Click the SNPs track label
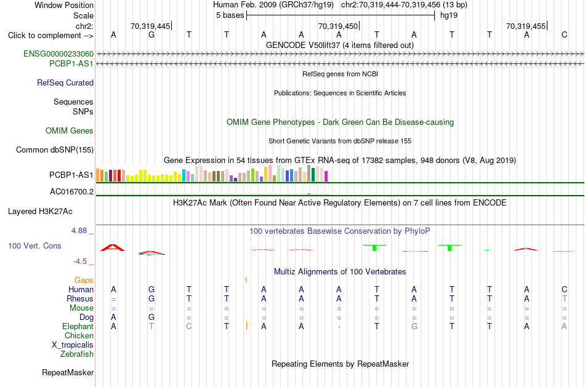Viewport: 585px width, 387px height. (x=83, y=111)
